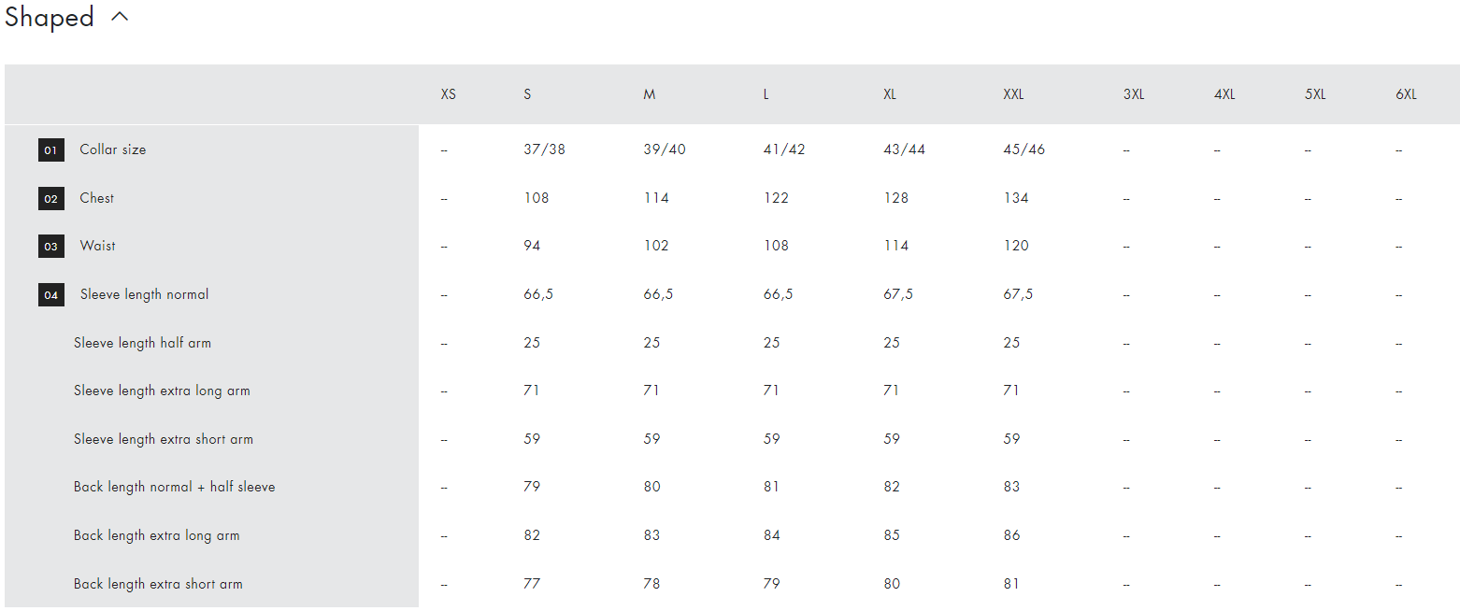
Task: Click the 04 badge beside Sleeve length normal
Action: pyautogui.click(x=51, y=294)
